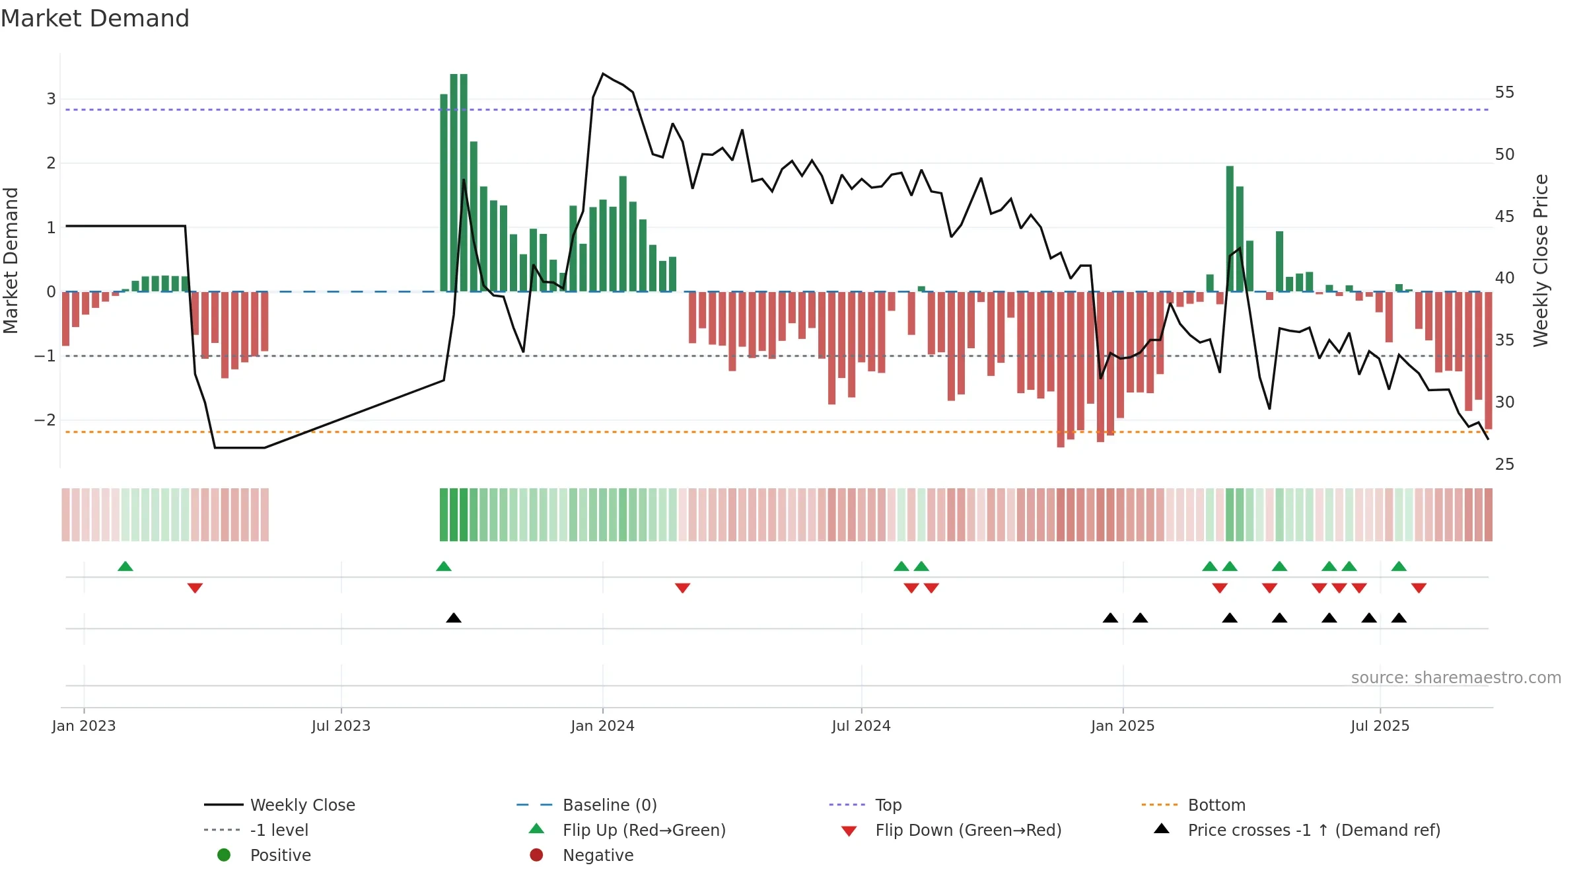Click the Jul 2025 axis label
Viewport: 1585px width, 892px height.
click(x=1380, y=726)
